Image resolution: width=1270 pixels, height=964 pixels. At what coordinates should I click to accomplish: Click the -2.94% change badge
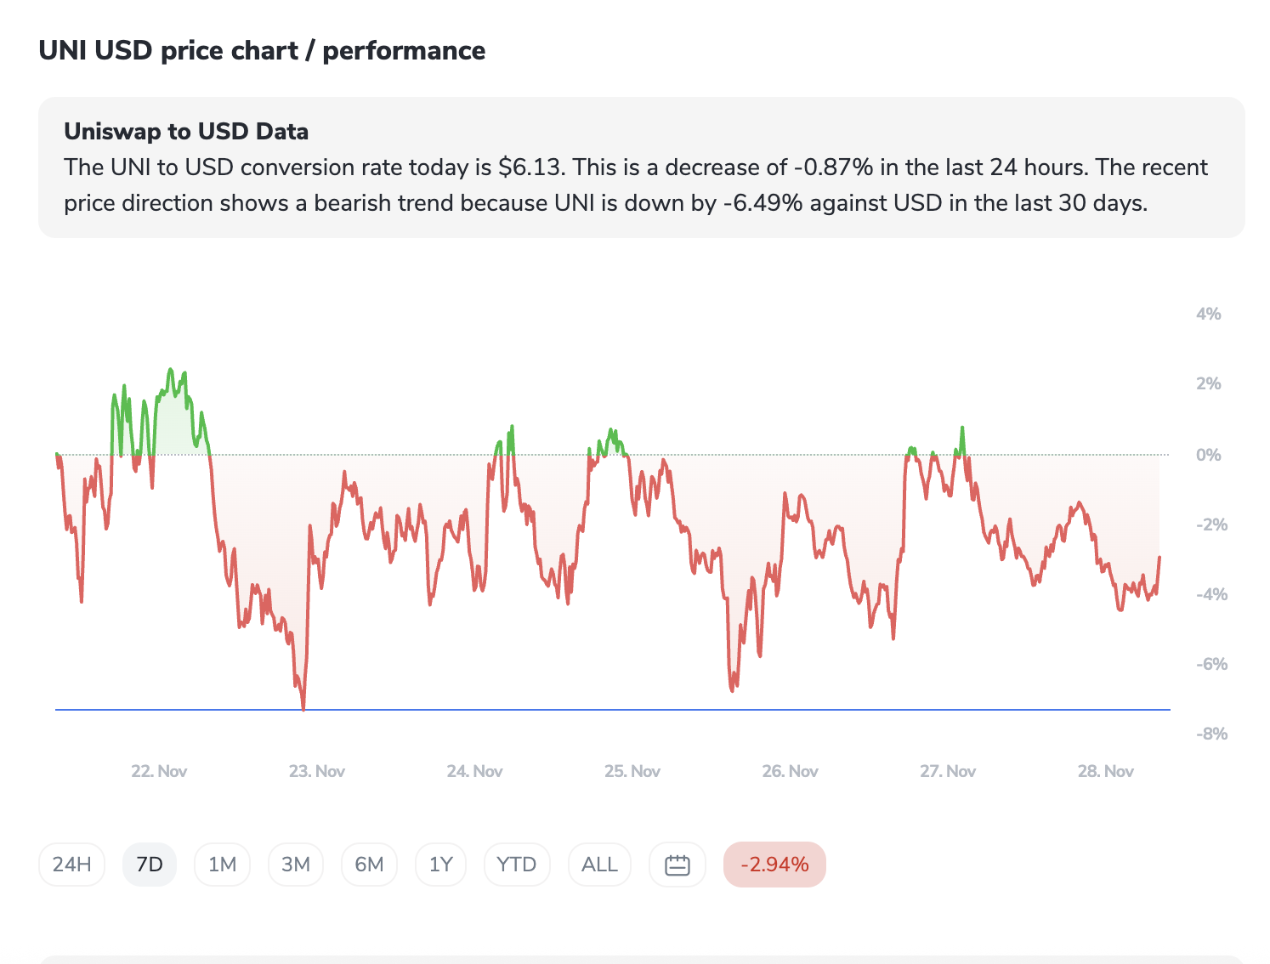[x=774, y=865]
